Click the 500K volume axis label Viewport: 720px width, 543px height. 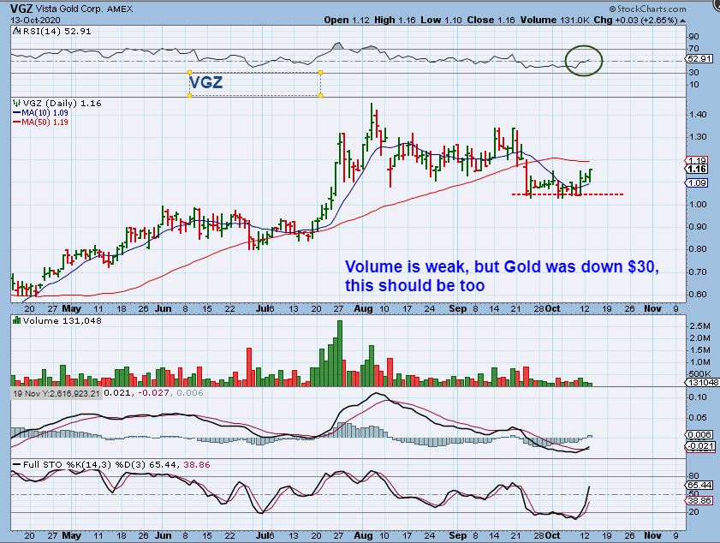(699, 374)
